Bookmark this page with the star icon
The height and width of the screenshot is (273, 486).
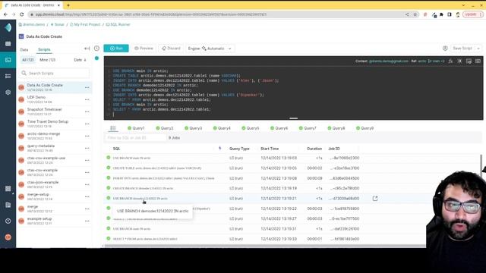tap(415, 14)
